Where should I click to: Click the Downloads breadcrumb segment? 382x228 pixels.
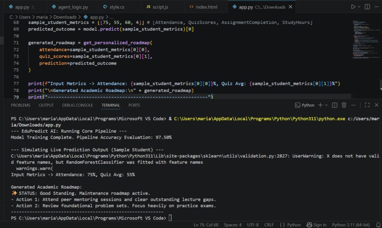tap(65, 17)
